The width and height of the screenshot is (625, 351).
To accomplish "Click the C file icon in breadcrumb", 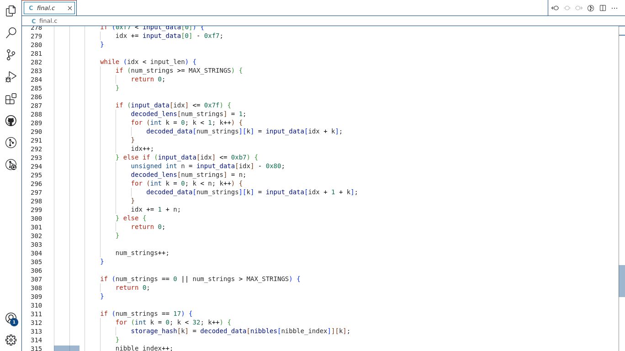I will [x=34, y=21].
